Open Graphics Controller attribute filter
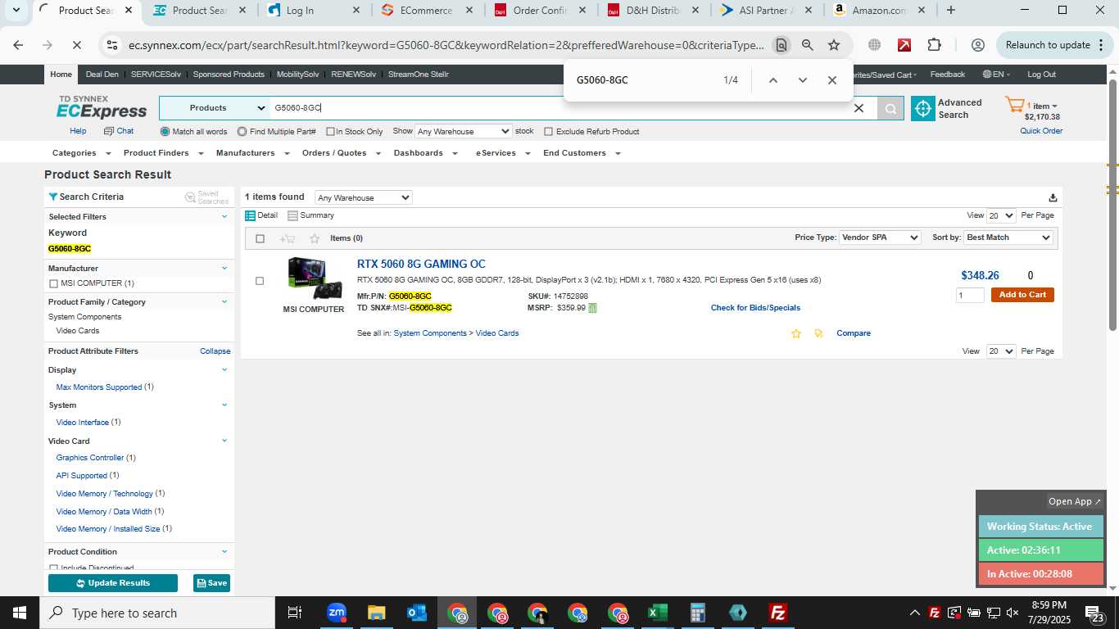1119x629 pixels. pyautogui.click(x=90, y=458)
